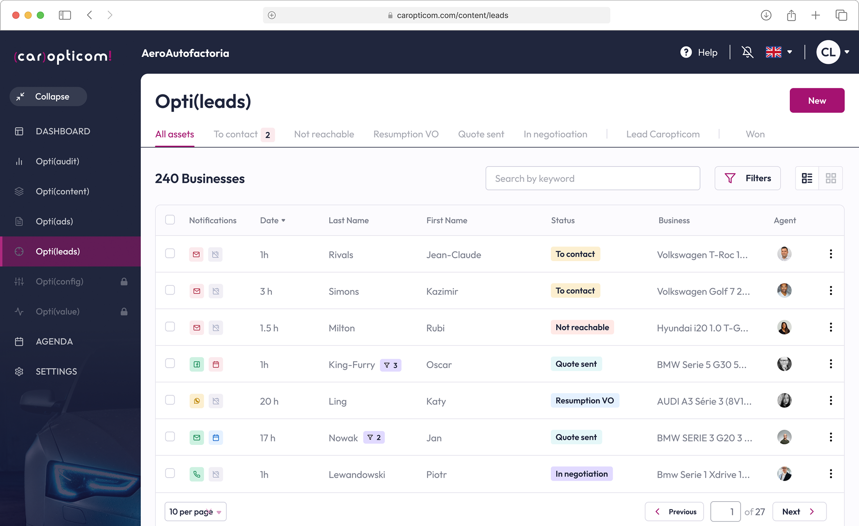859x526 pixels.
Task: Go to the Next page of results
Action: pyautogui.click(x=799, y=511)
